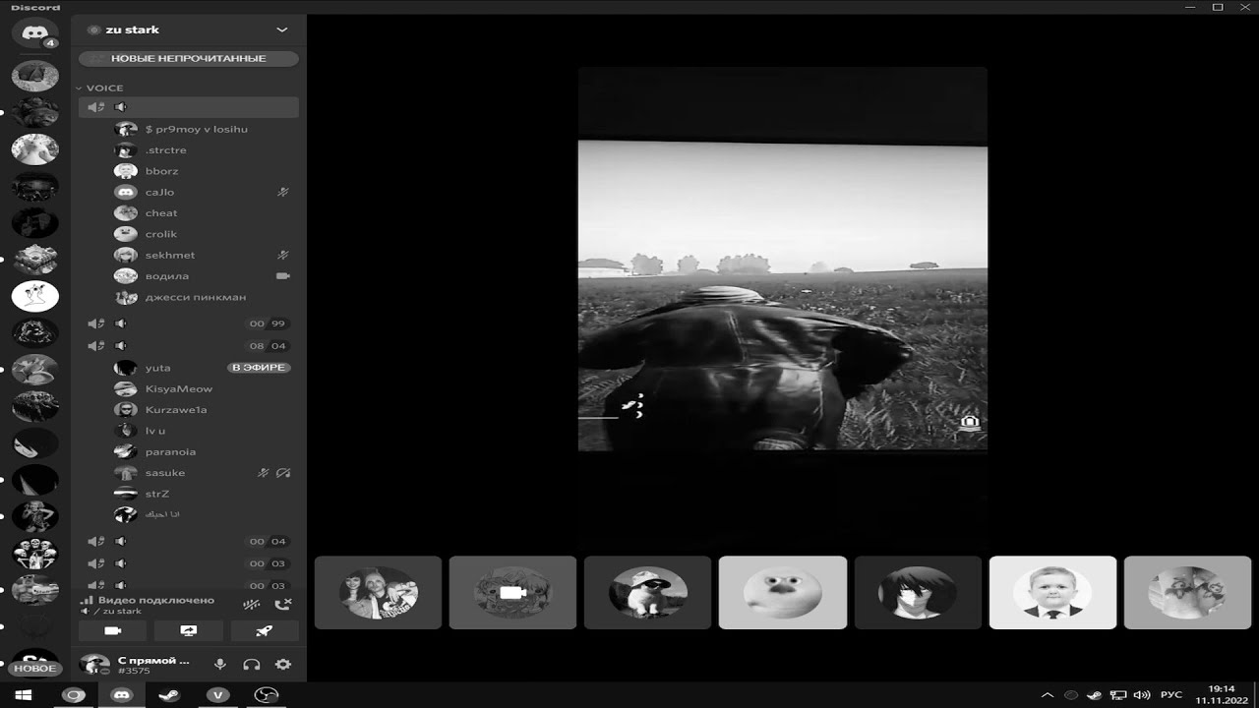The width and height of the screenshot is (1259, 708).
Task: Select the cat with cap participant tile
Action: [647, 592]
